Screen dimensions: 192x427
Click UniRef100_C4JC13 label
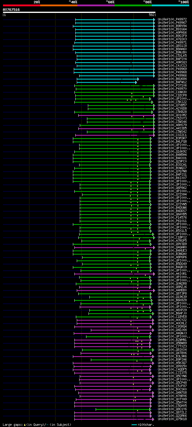[x=172, y=65]
